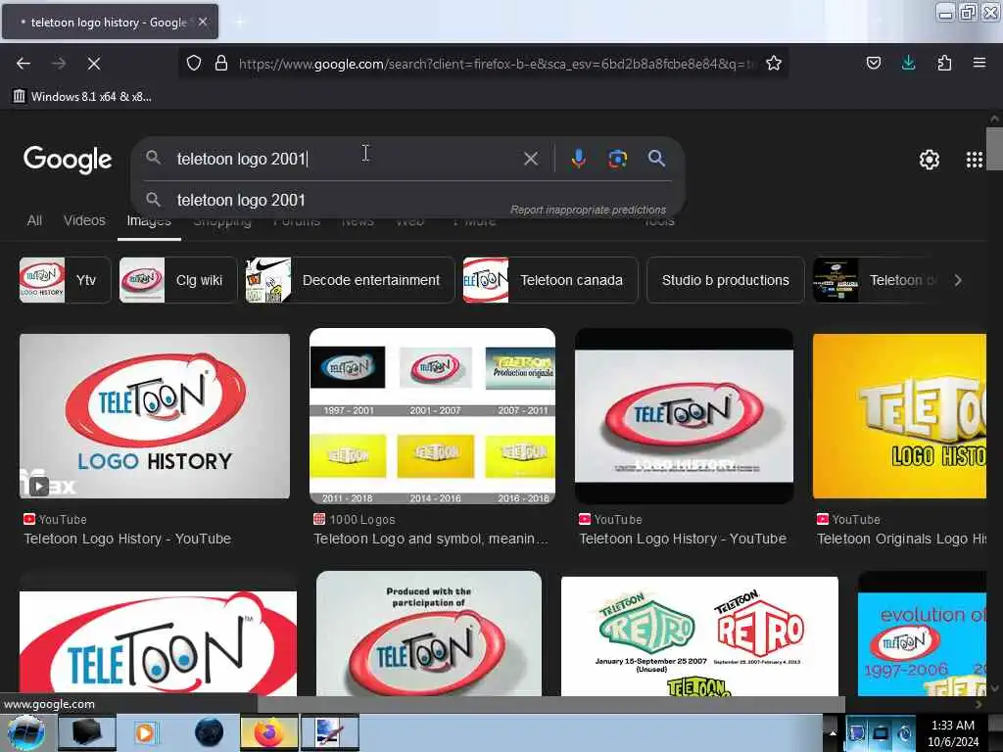Start a voice search with microphone
Viewport: 1003px width, 752px height.
pyautogui.click(x=578, y=159)
